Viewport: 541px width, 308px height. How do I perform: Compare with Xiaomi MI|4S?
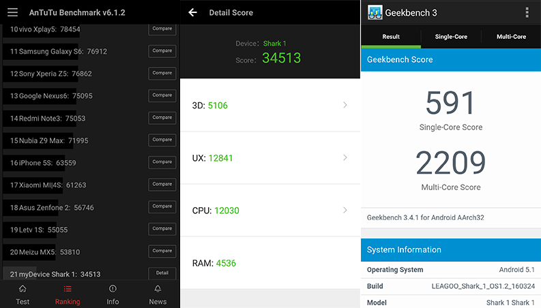(162, 184)
